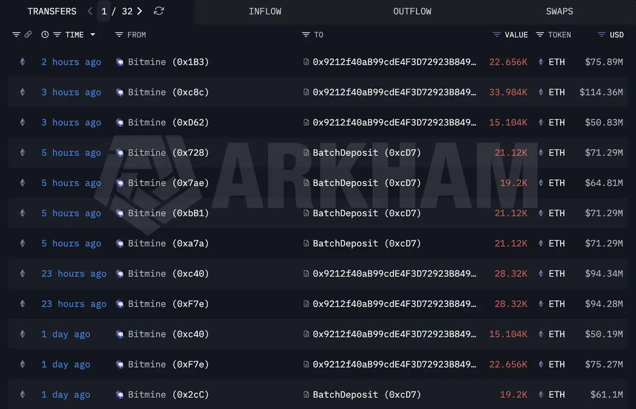Click the ETH token icon in the first row
Screen dimensions: 636x409
coord(540,61)
